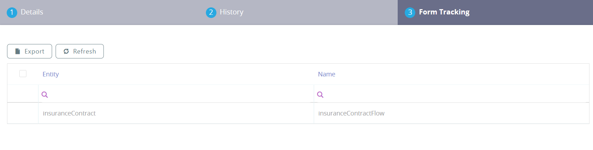Sort by the Entity column header
This screenshot has width=593, height=150.
click(x=51, y=74)
